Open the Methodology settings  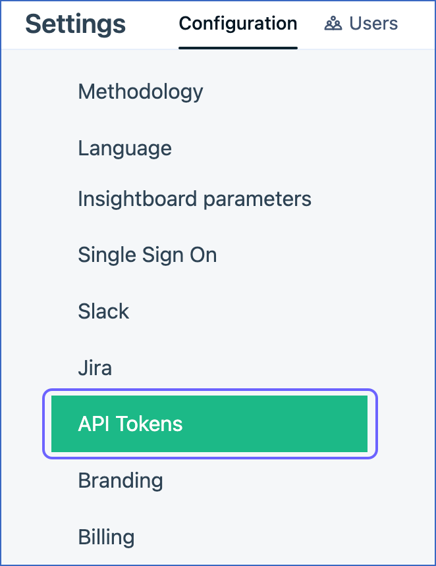[x=140, y=91]
